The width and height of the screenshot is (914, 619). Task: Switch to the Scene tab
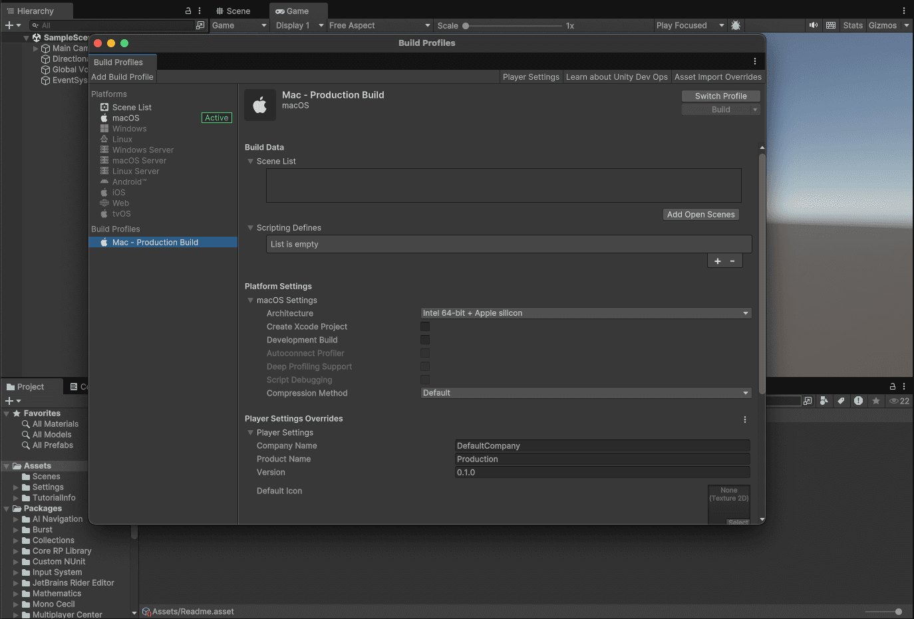click(x=233, y=11)
